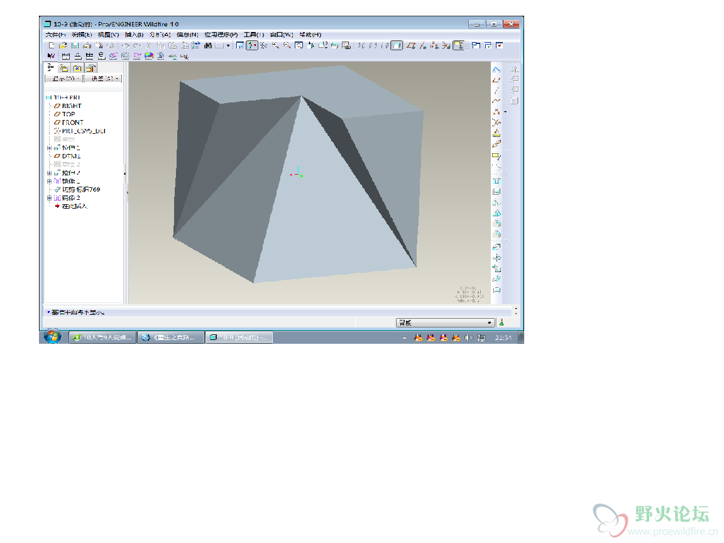The width and height of the screenshot is (724, 543).
Task: Select the Extrude tool
Action: click(496, 247)
